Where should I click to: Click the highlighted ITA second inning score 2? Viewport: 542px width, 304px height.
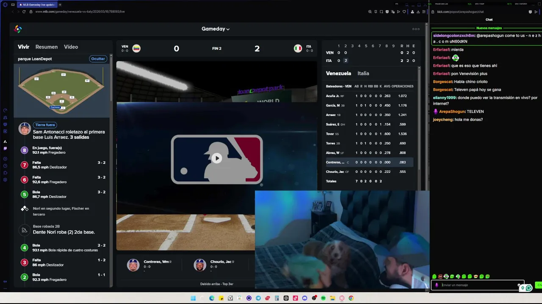(346, 61)
